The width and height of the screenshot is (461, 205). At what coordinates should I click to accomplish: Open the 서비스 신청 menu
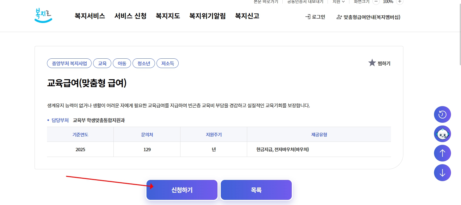coord(130,16)
